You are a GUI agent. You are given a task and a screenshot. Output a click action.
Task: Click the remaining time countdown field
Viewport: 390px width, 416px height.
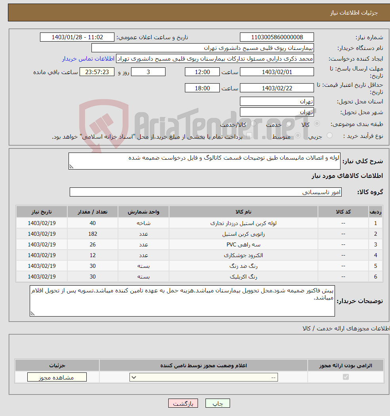(97, 72)
